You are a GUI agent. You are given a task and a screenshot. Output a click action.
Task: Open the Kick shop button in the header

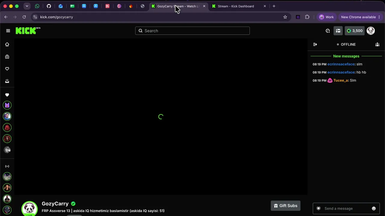point(338,31)
